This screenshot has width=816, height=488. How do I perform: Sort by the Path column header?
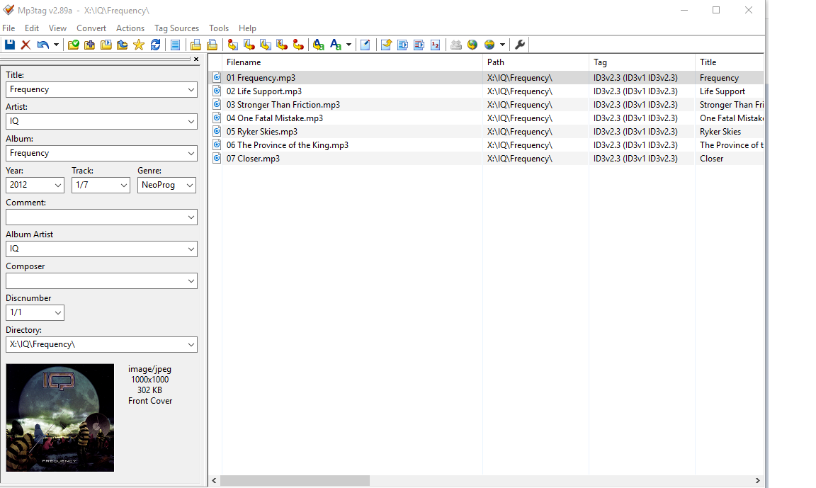pyautogui.click(x=535, y=62)
